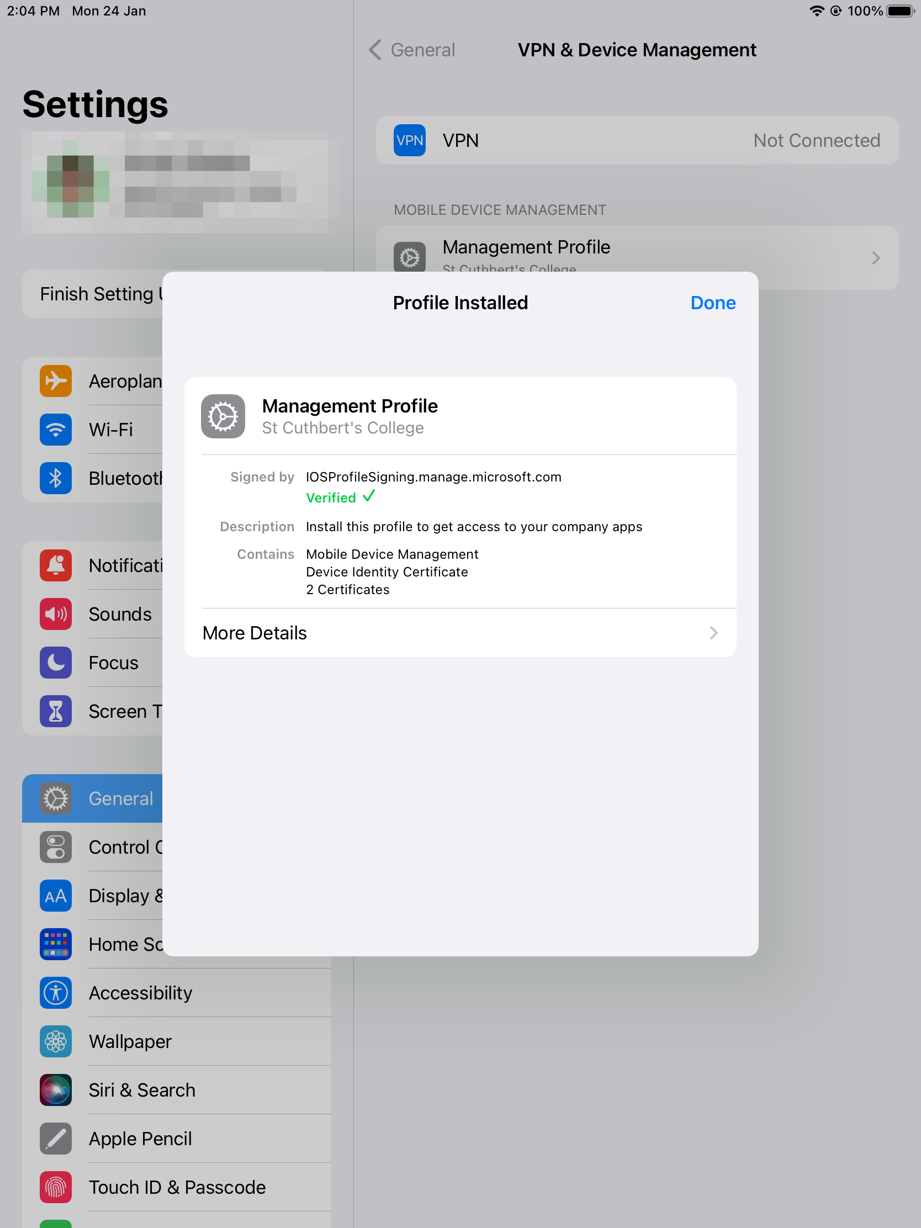
Task: Tap the Mobile Device Management contents line
Action: pos(392,554)
